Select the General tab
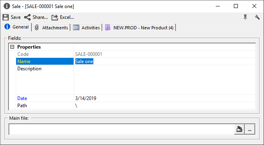264x145 pixels. click(16, 27)
